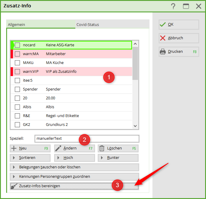Click the pencil icon Ändern button
This screenshot has width=206, height=199.
point(74,148)
